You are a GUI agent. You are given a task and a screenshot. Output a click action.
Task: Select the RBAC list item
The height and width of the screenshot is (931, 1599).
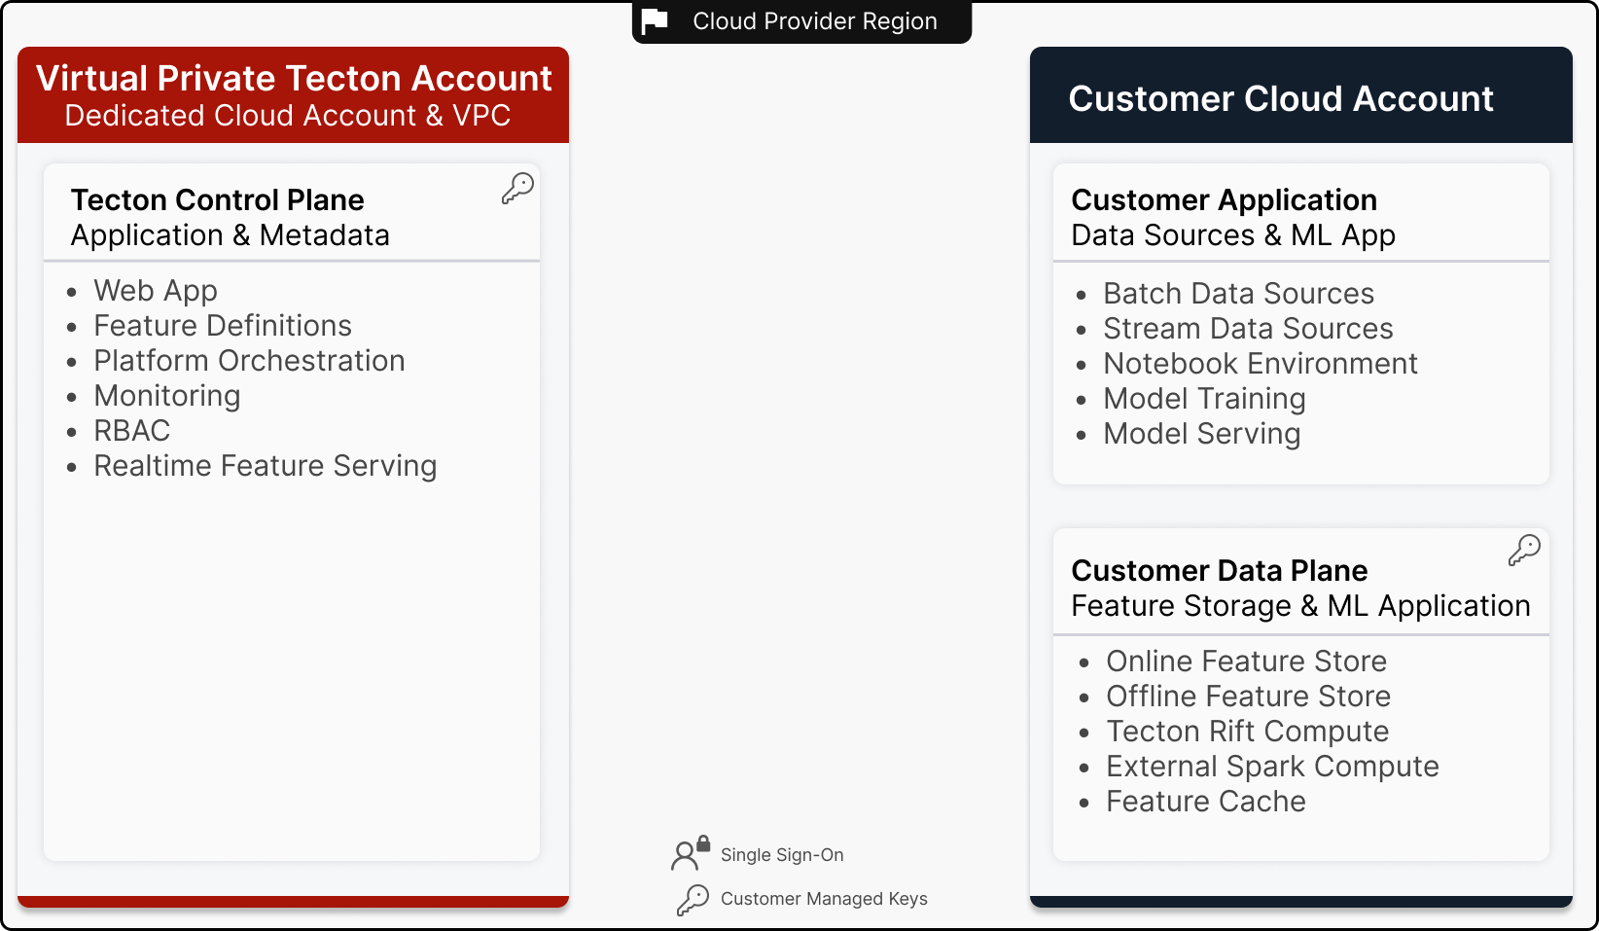pos(132,431)
